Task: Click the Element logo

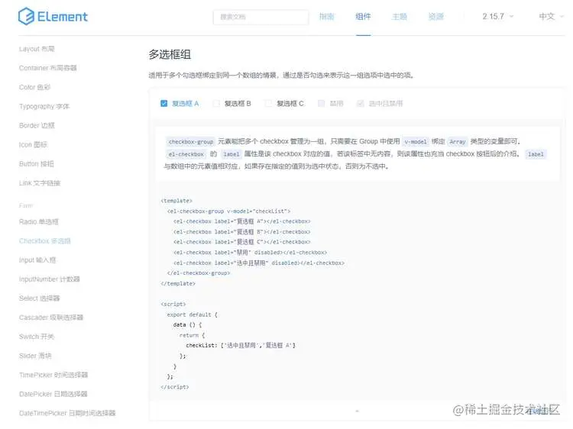Action: [x=53, y=17]
